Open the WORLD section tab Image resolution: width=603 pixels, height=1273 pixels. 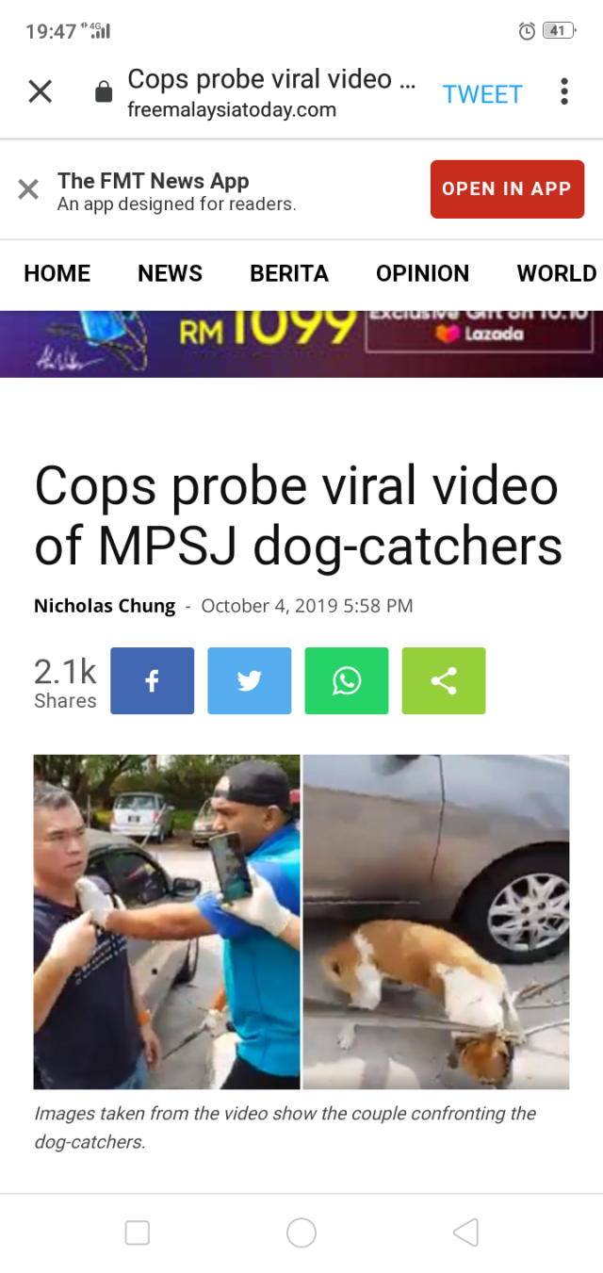557,273
